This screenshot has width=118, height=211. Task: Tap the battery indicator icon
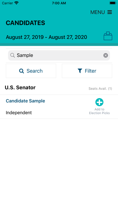[113, 3]
